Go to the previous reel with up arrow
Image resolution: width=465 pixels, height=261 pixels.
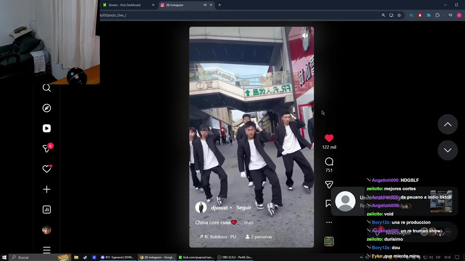(448, 124)
